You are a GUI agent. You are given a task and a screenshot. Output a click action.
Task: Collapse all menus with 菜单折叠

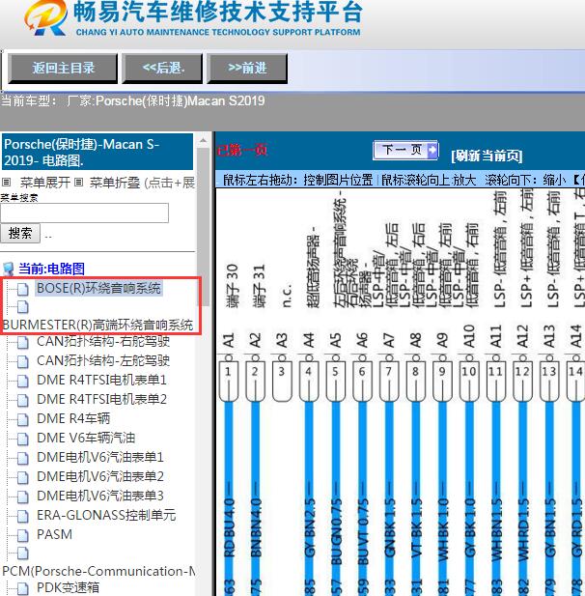click(115, 183)
